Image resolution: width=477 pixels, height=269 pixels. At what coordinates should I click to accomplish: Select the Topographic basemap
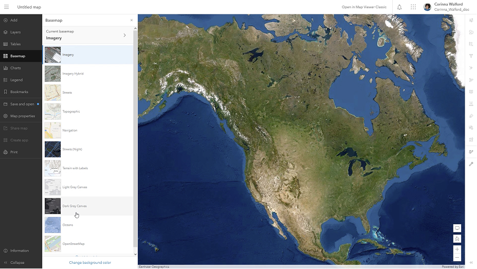coord(88,112)
